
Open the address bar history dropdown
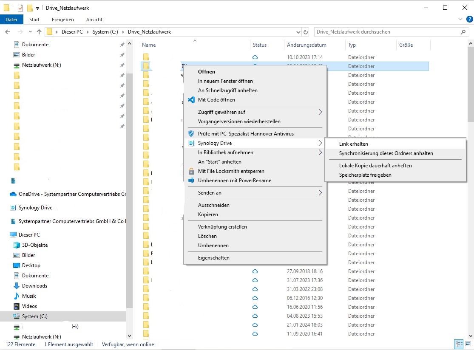[x=298, y=31]
